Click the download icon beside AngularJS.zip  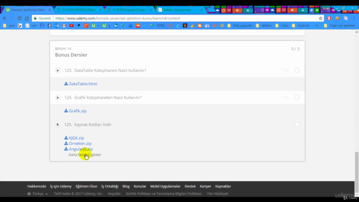coord(66,149)
